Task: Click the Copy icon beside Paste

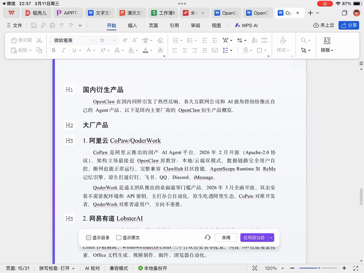Action: [x=39, y=50]
